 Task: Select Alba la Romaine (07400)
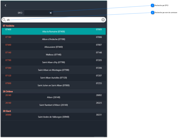point(54,31)
